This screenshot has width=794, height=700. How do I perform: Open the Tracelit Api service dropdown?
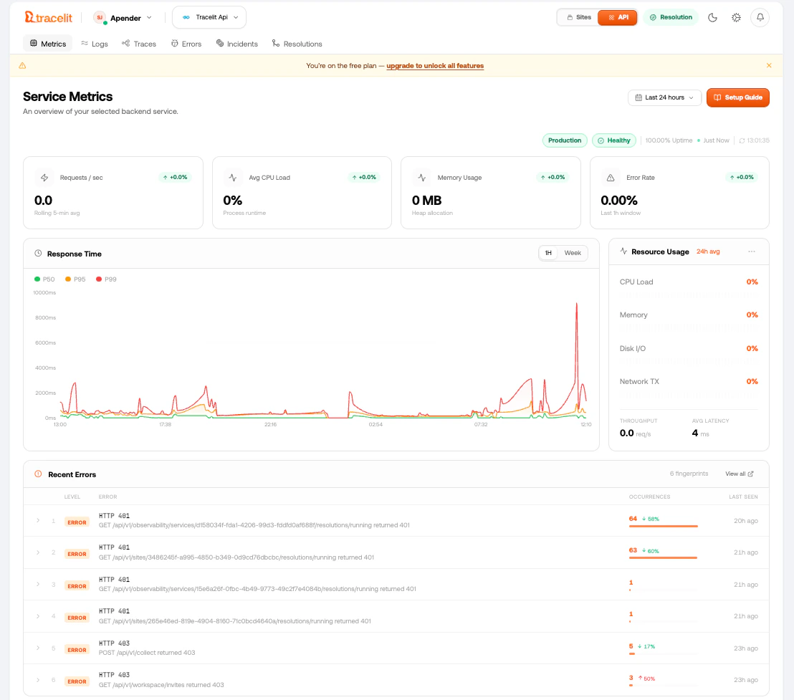click(x=209, y=18)
